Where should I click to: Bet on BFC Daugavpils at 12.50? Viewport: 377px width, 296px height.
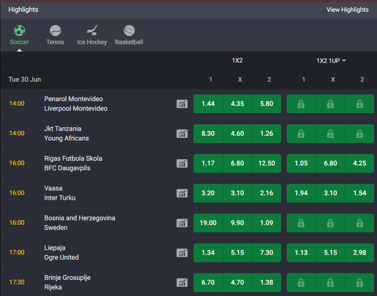(x=267, y=164)
